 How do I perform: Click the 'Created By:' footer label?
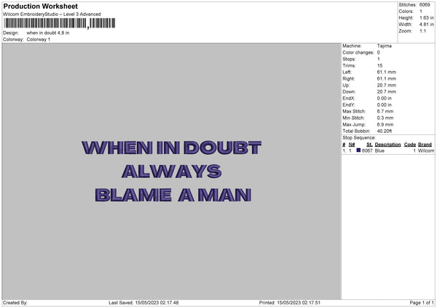15,302
